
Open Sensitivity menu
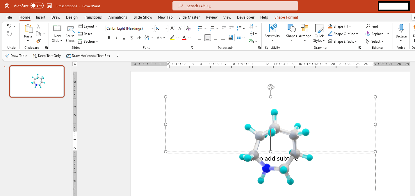click(272, 33)
